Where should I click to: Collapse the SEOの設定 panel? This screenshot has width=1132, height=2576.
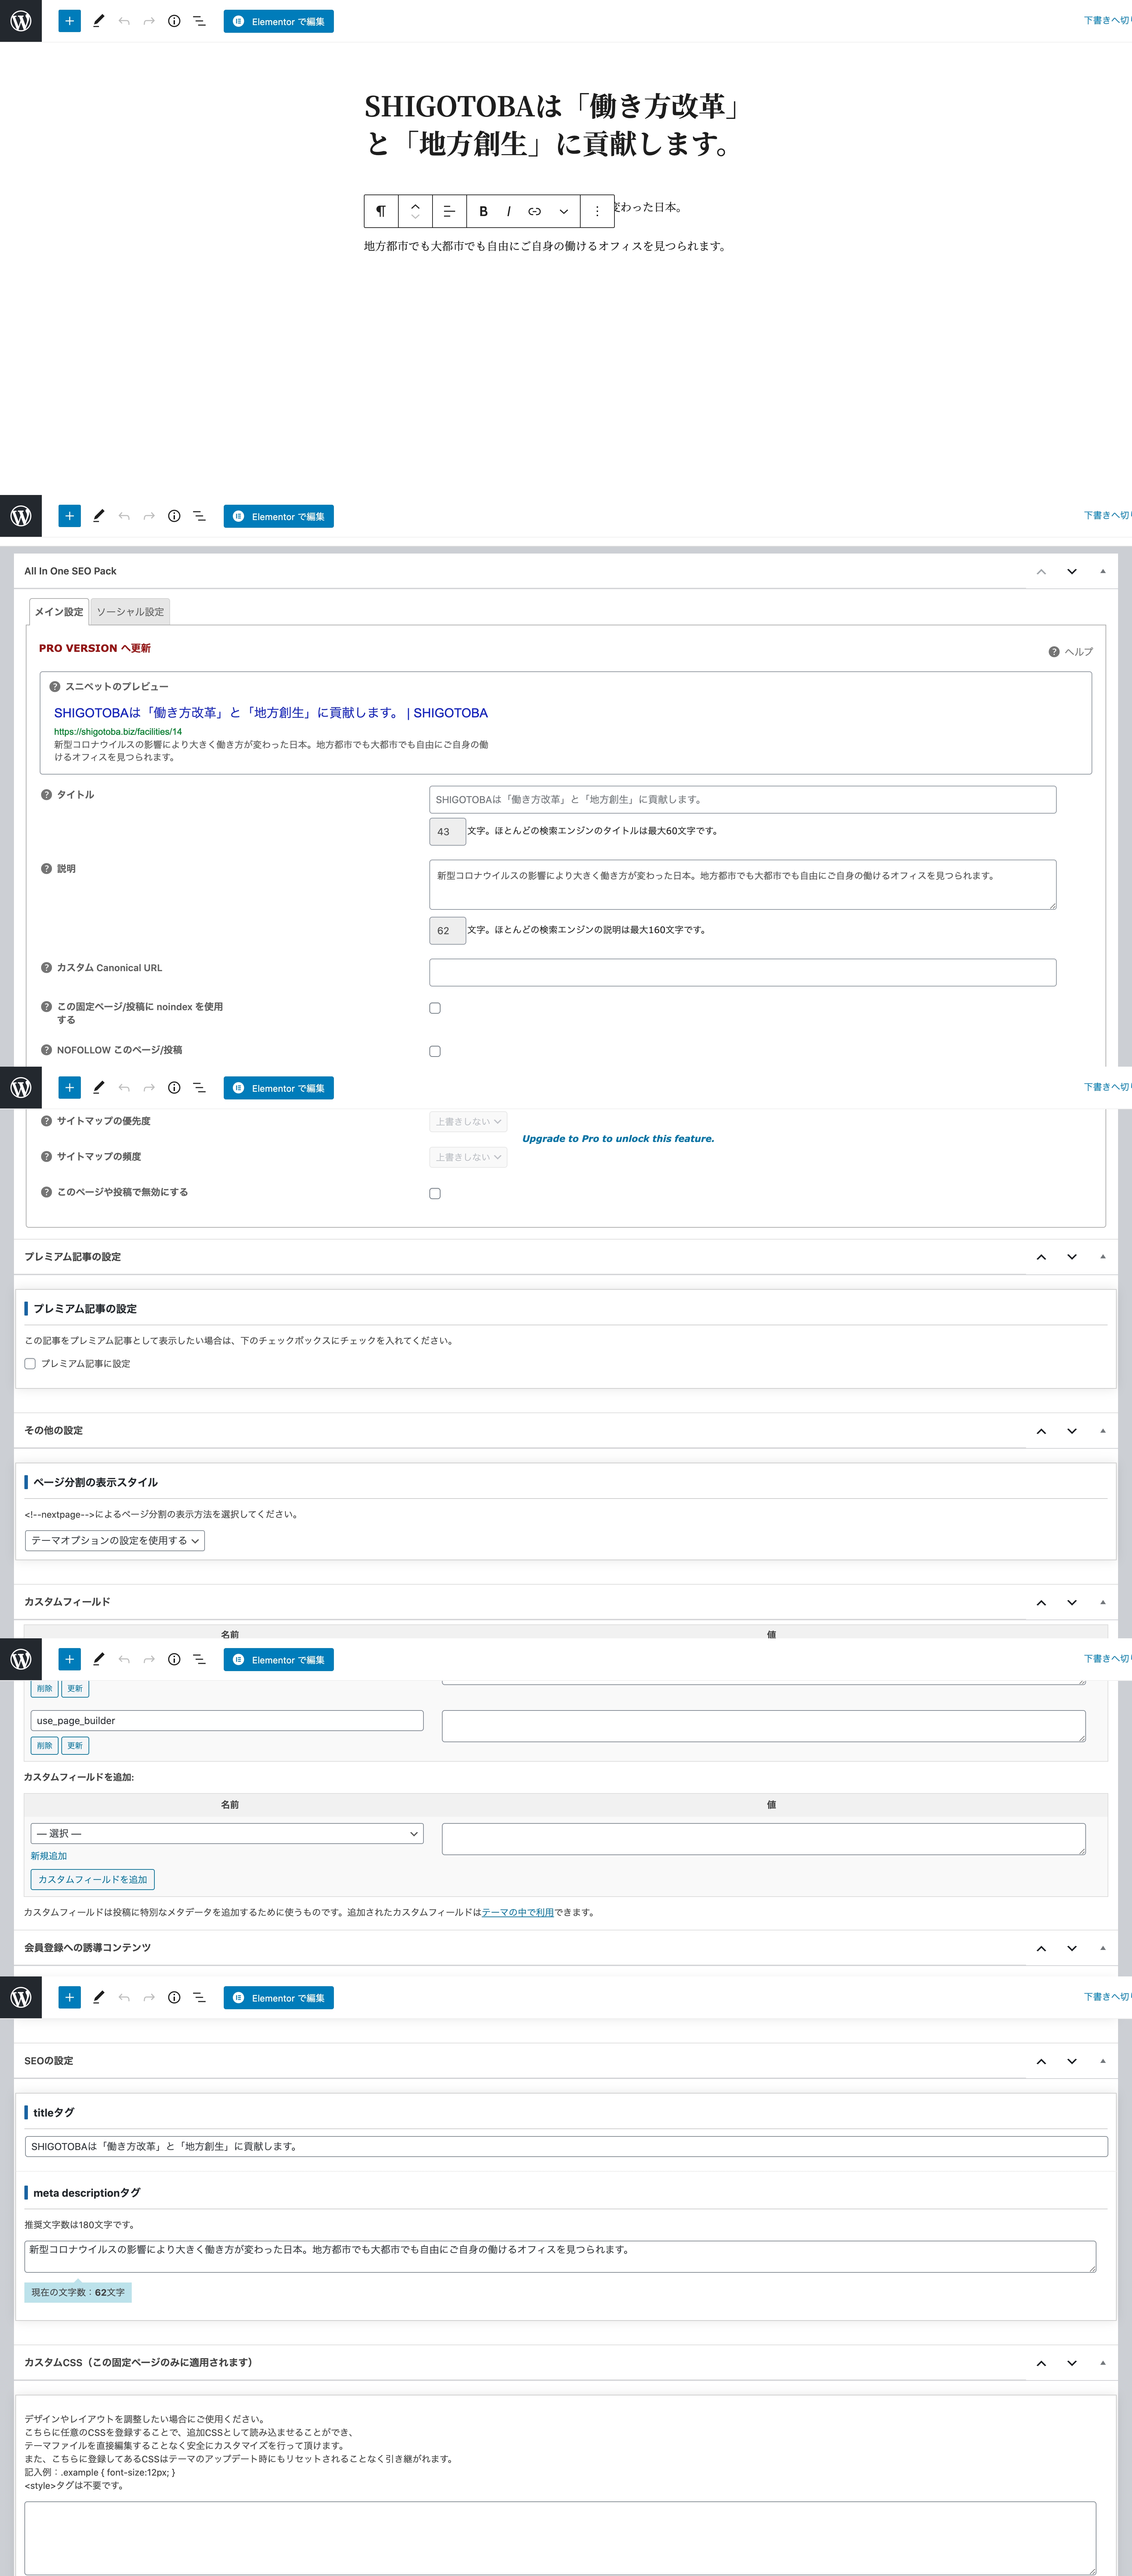pos(1103,2061)
